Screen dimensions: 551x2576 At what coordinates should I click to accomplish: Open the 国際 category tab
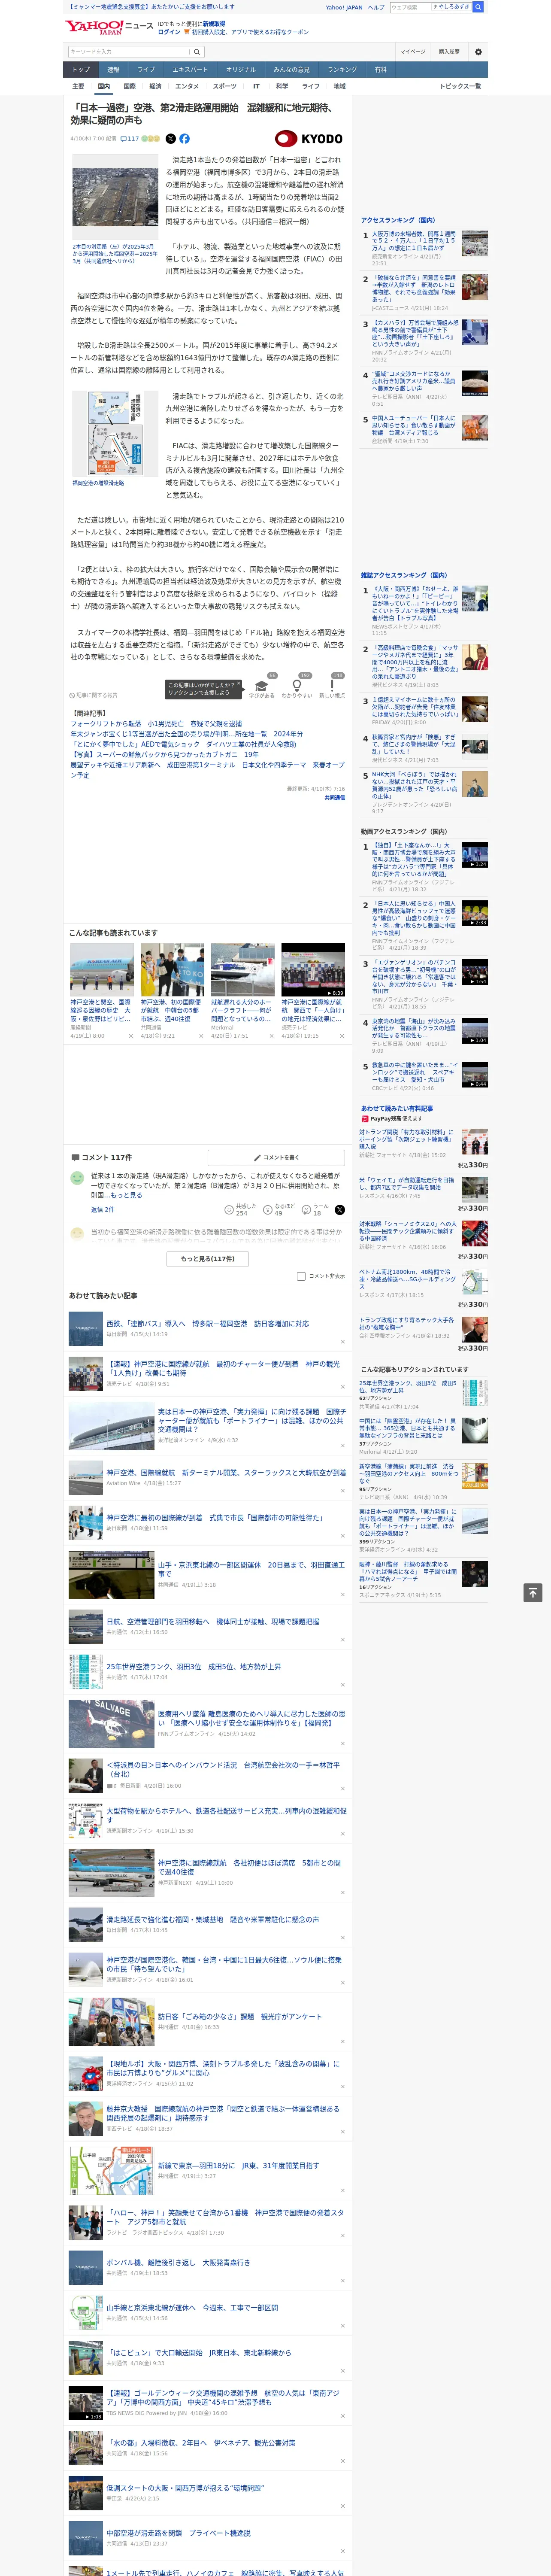click(129, 86)
